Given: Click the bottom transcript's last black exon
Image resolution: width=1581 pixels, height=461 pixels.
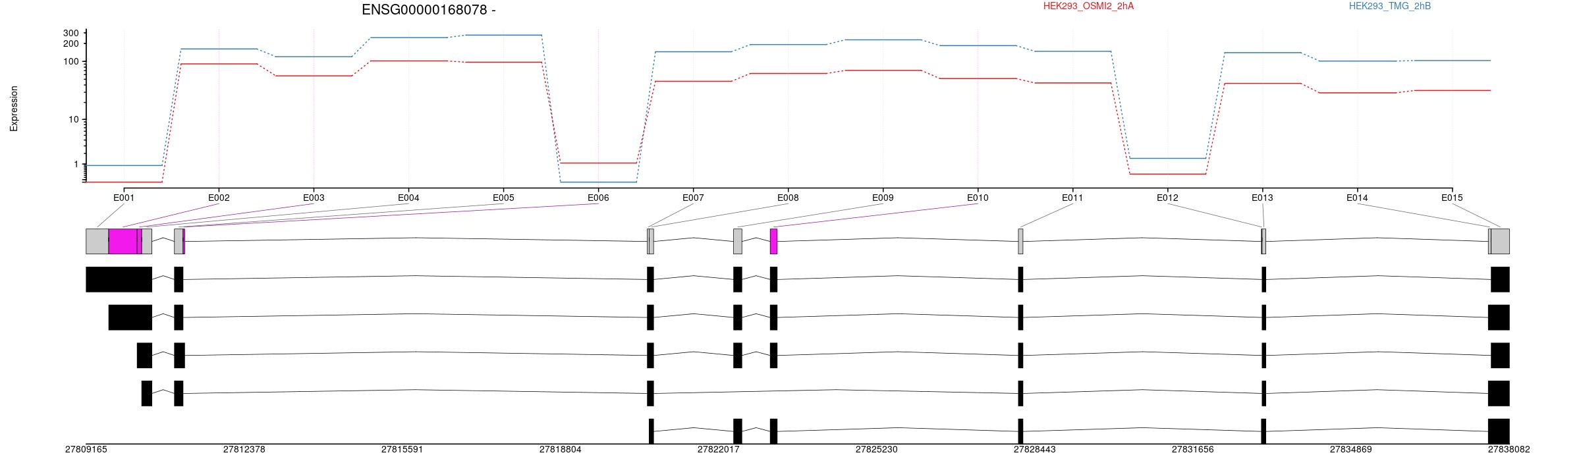Looking at the screenshot, I should click(1499, 431).
